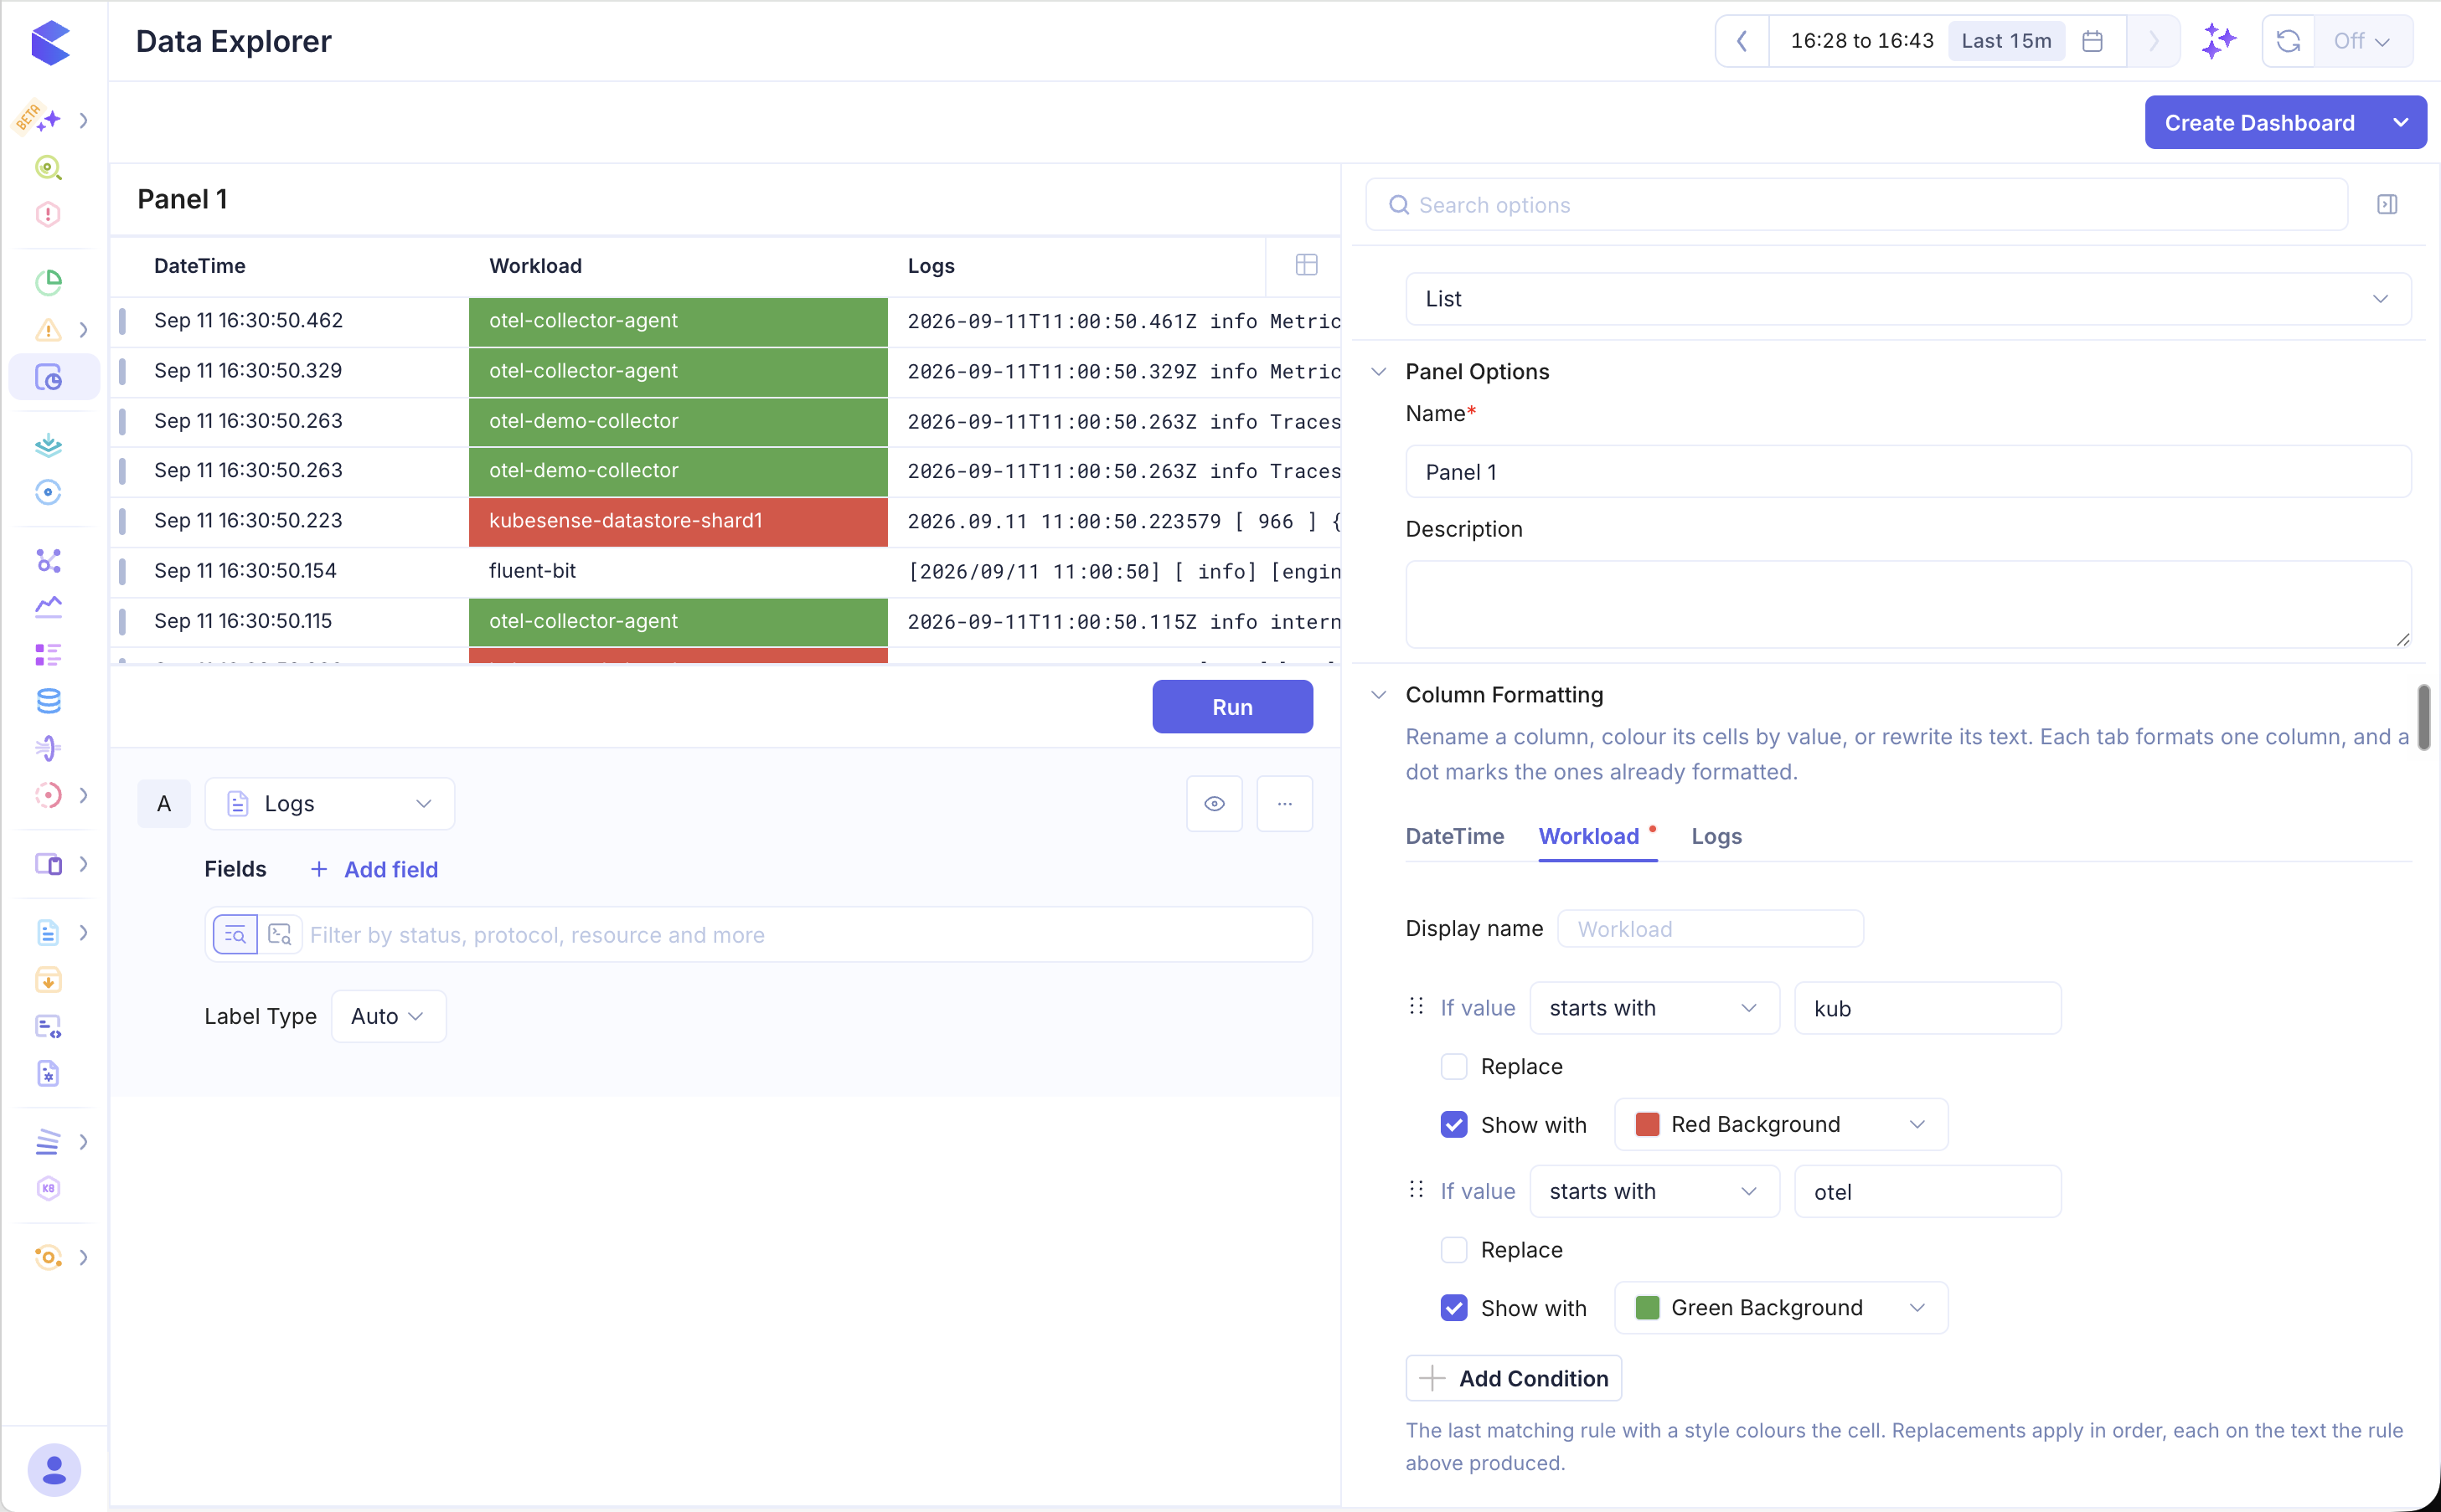2441x1512 pixels.
Task: Click the Run button
Action: pos(1231,707)
